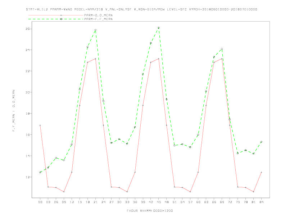Click x-axis tick label 63

[x=206, y=202]
